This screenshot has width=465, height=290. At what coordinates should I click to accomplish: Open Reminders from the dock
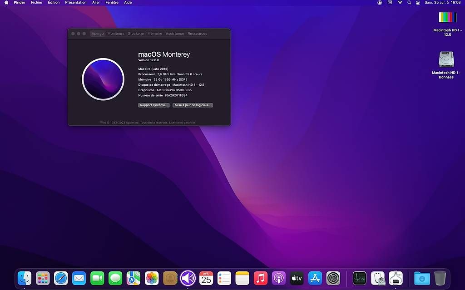[x=224, y=279]
